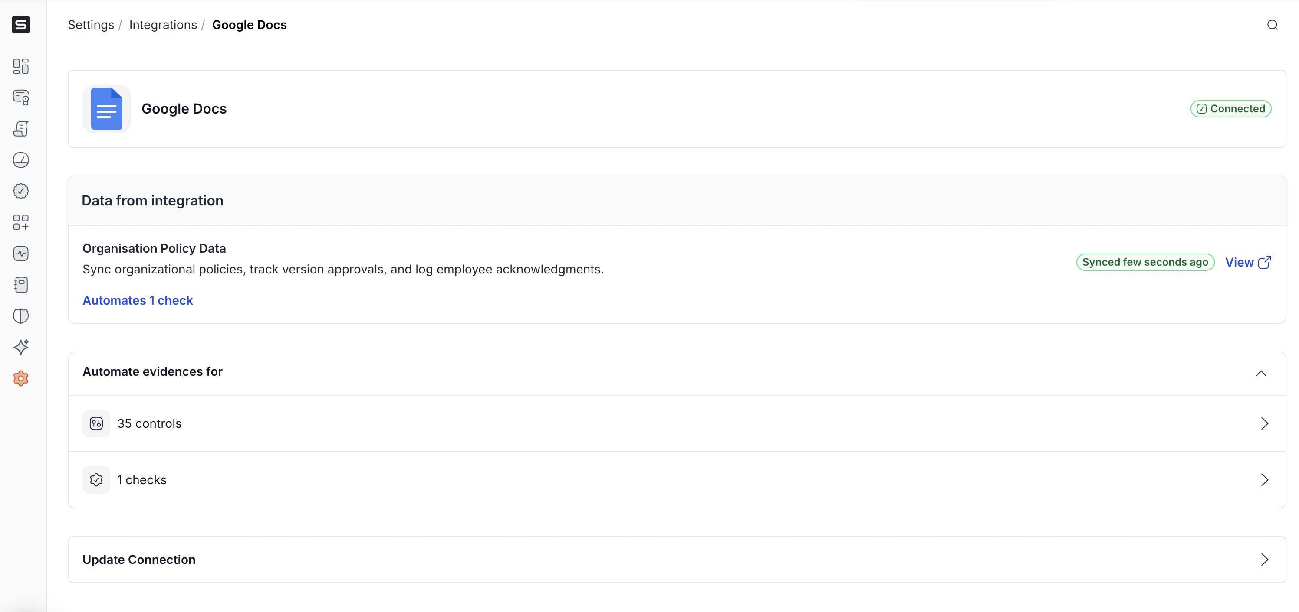1299x612 pixels.
Task: Open the checkmark badge sidebar icon
Action: point(21,191)
